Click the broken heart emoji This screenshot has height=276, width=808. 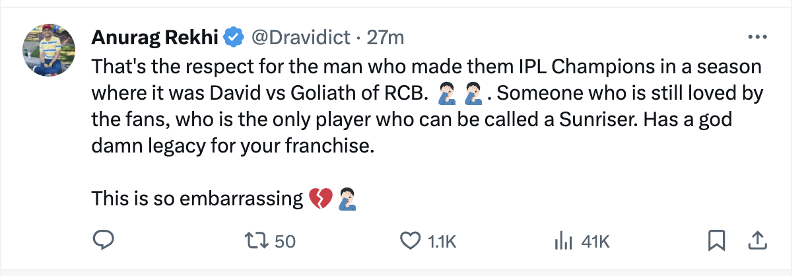point(321,198)
